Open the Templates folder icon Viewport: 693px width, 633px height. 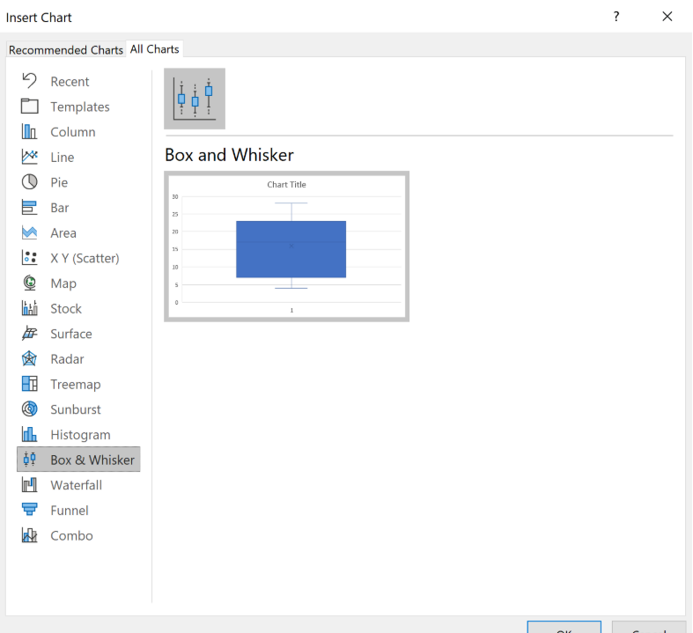point(30,107)
